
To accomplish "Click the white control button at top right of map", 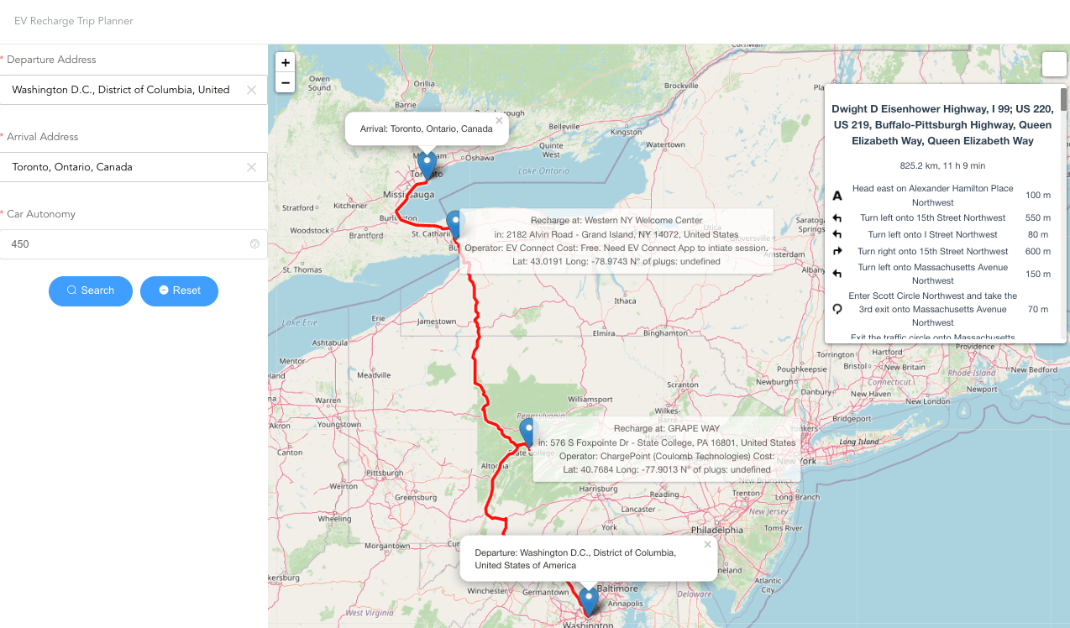I will (1054, 64).
